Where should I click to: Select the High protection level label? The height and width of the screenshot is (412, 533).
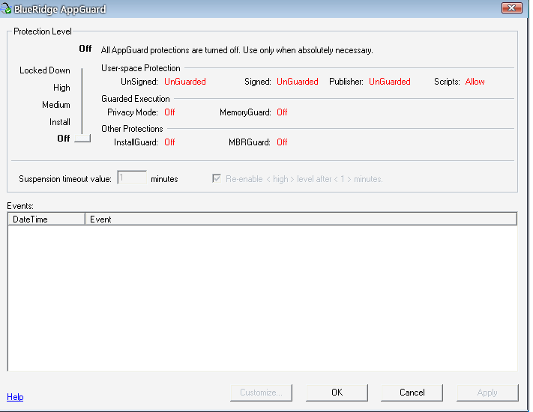coord(61,88)
